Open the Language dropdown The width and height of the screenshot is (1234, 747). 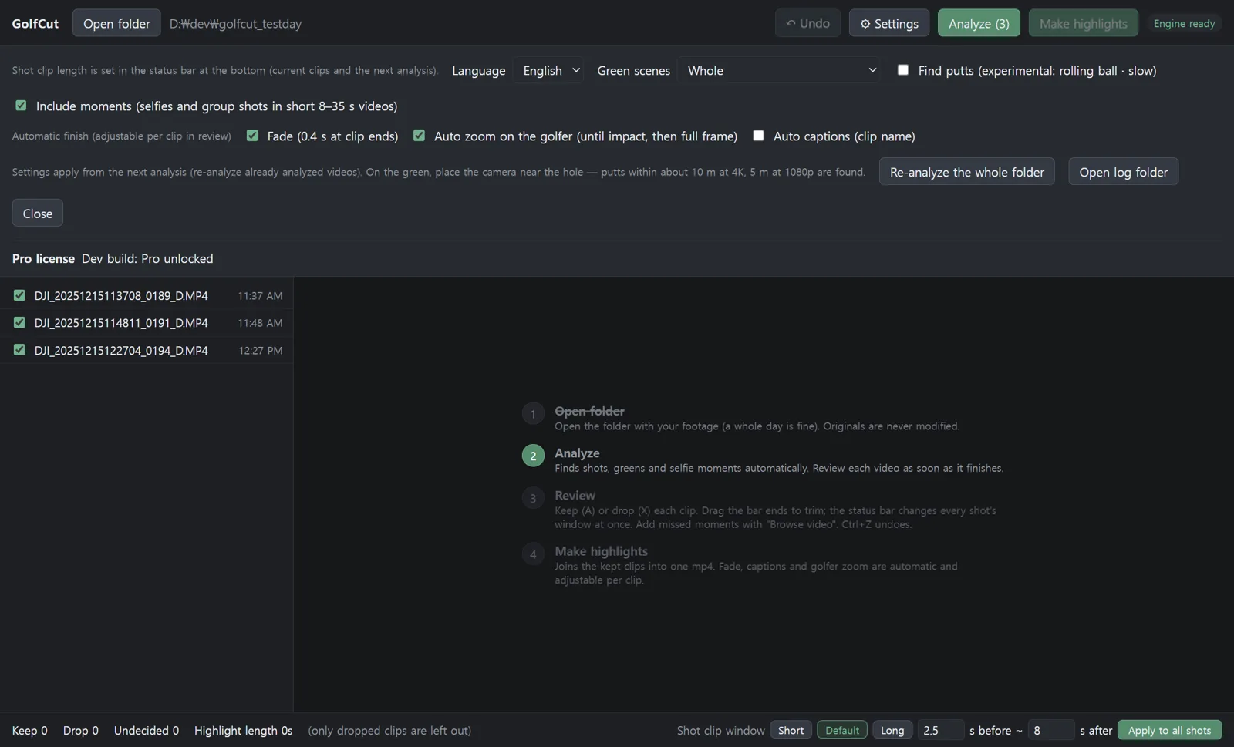click(x=548, y=70)
